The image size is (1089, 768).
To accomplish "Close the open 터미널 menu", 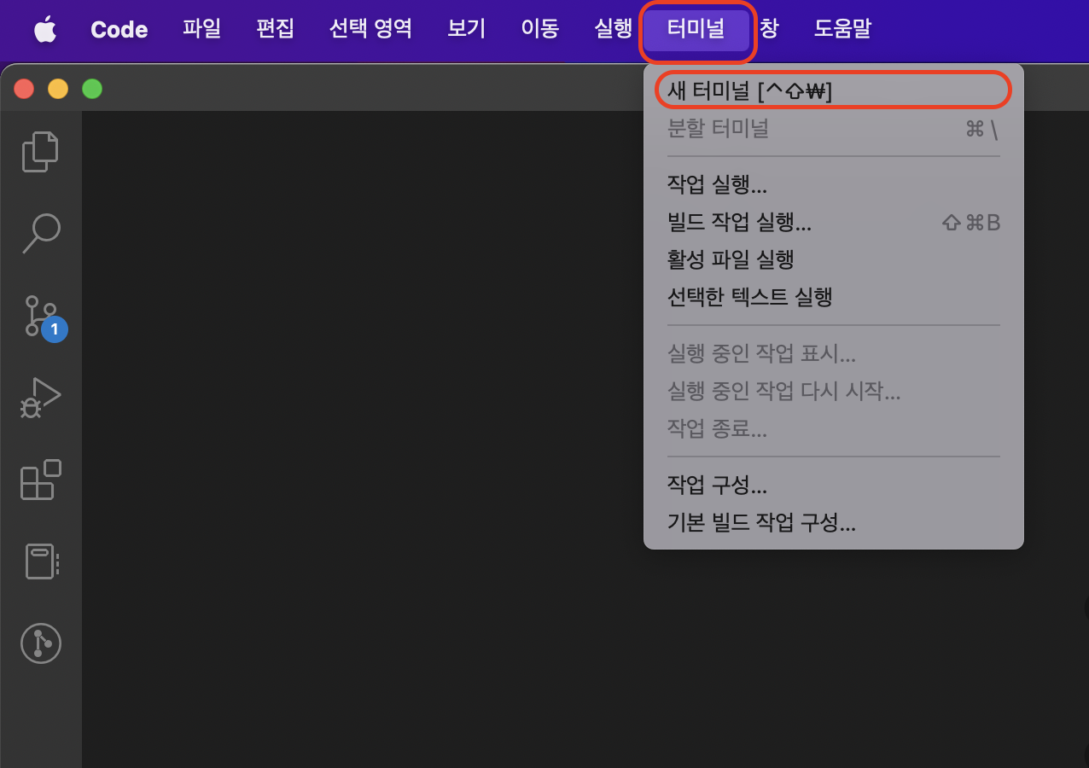I will (696, 30).
